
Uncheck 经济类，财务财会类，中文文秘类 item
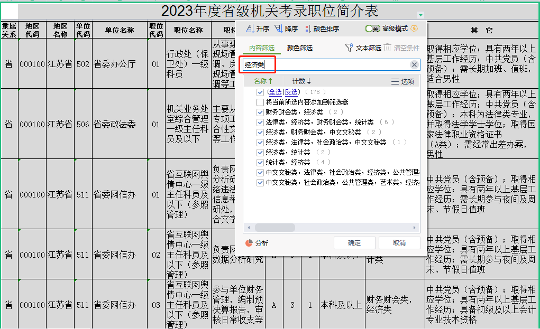[x=260, y=132]
